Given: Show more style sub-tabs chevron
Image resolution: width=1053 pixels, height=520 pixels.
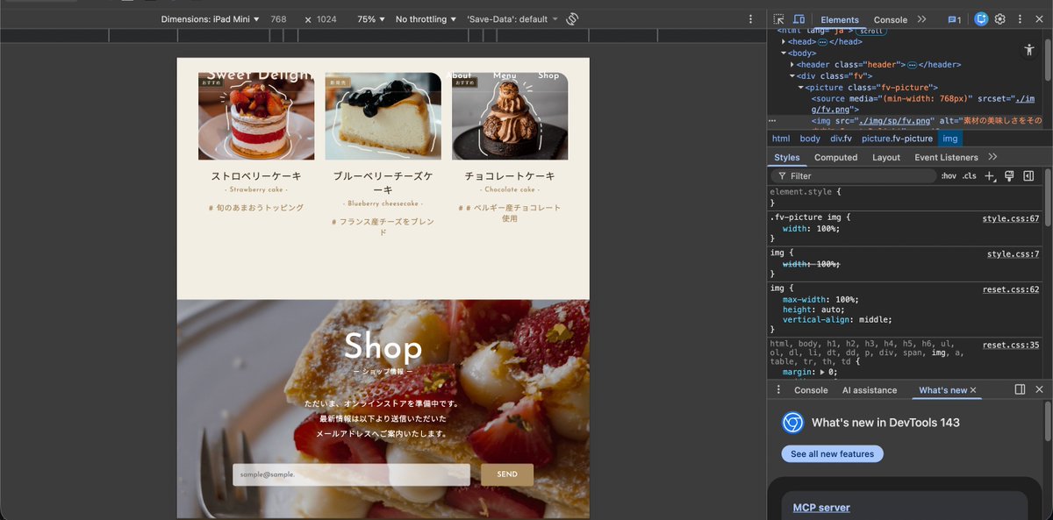Looking at the screenshot, I should coord(992,157).
